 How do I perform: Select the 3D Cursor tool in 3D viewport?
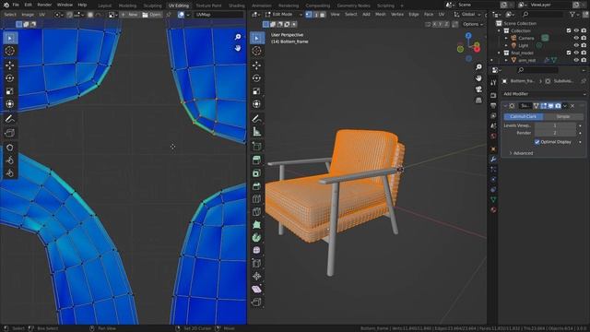point(256,51)
